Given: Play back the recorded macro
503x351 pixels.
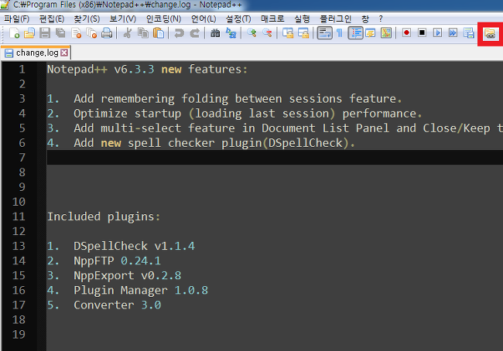Looking at the screenshot, I should click(437, 32).
